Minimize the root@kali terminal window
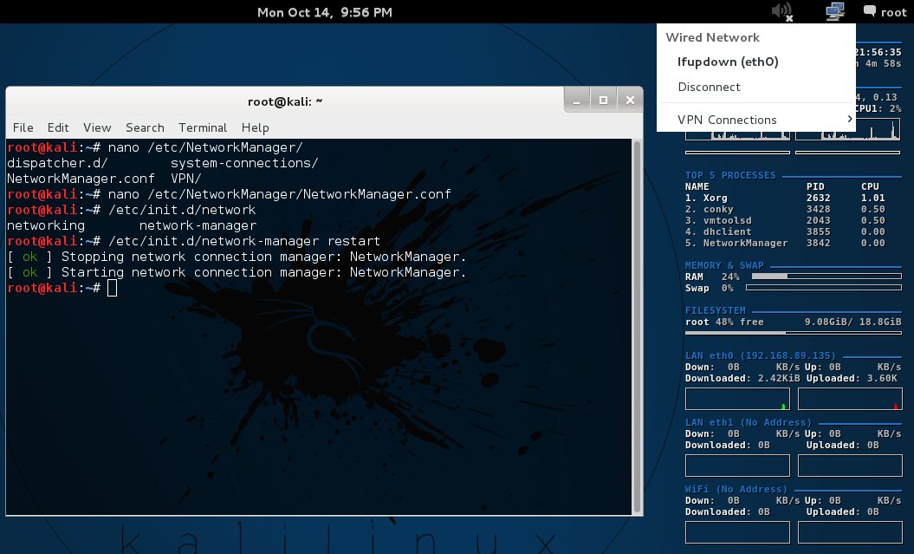The image size is (914, 554). point(578,101)
